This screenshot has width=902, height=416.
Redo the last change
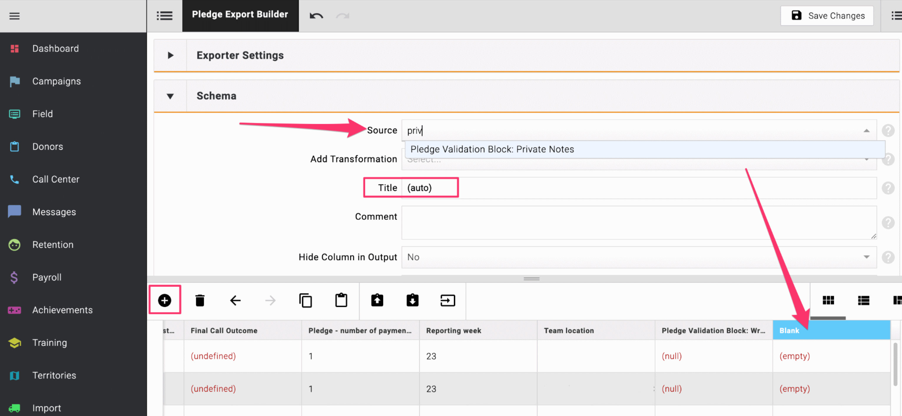click(343, 16)
